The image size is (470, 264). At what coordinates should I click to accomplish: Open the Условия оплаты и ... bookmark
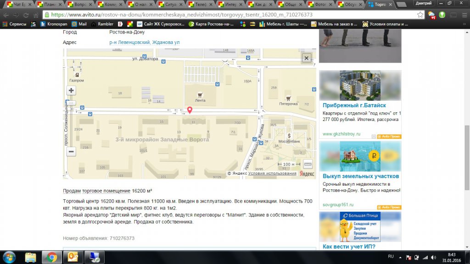coord(386,24)
